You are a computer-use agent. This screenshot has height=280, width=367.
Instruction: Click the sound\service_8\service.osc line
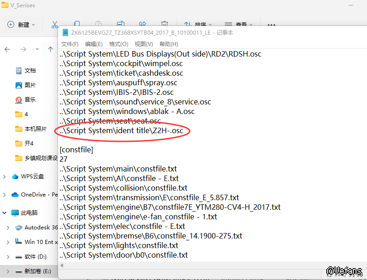tap(135, 102)
